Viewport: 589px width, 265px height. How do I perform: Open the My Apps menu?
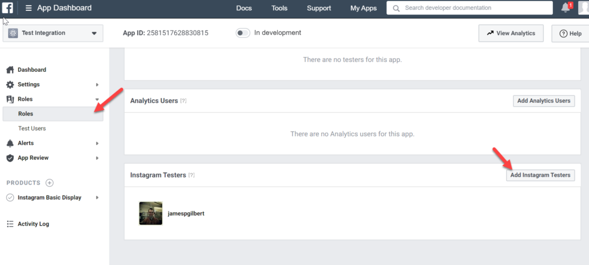pyautogui.click(x=363, y=8)
